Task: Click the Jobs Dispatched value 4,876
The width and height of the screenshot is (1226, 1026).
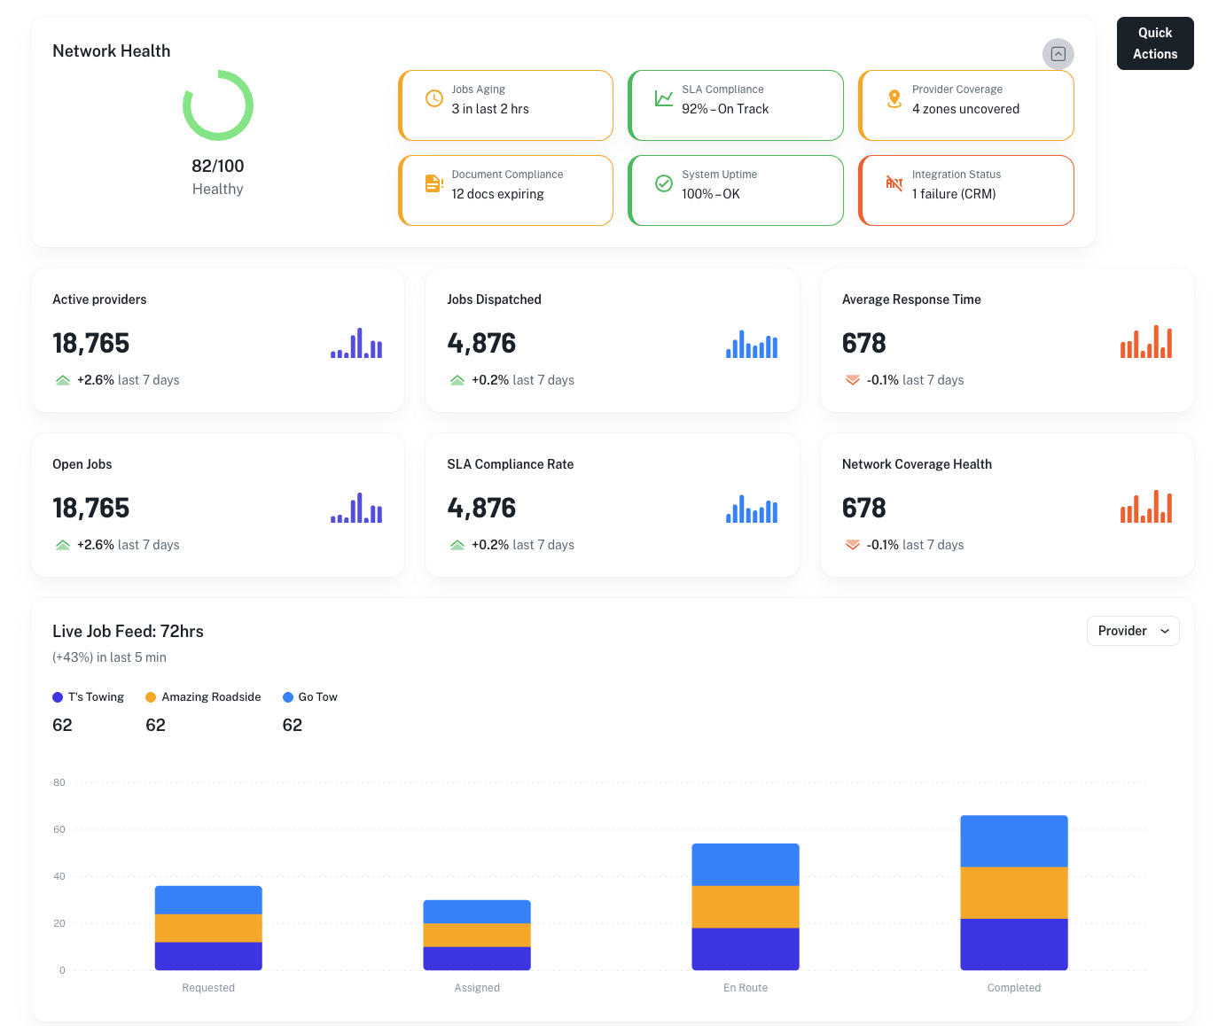Action: pos(481,343)
